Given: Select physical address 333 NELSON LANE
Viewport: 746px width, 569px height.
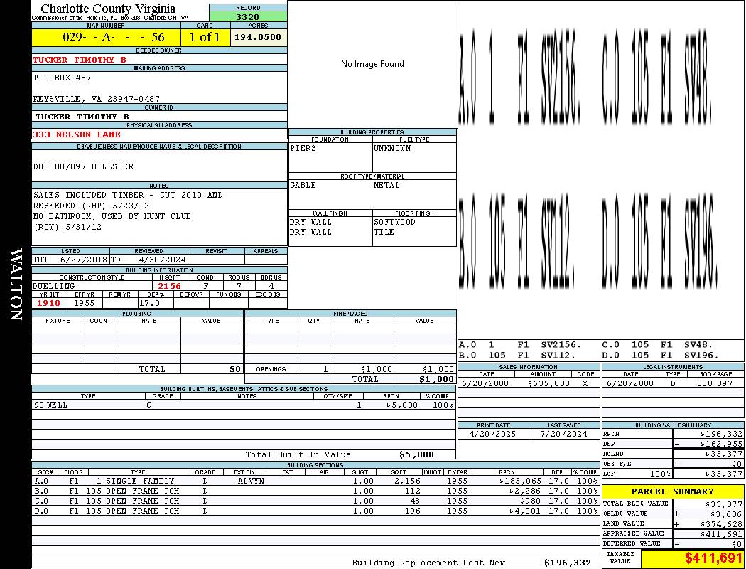Looking at the screenshot, I should (x=77, y=134).
